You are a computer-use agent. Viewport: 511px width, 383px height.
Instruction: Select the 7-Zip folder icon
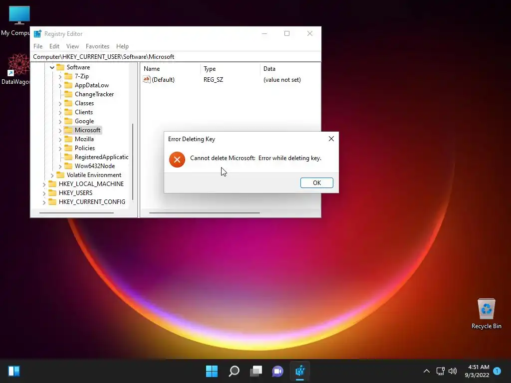pos(68,76)
